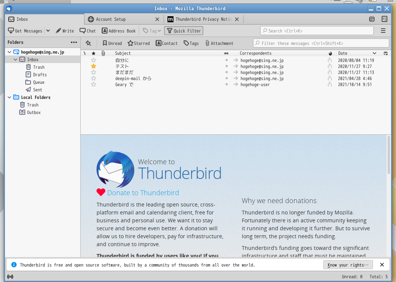The width and height of the screenshot is (396, 282).
Task: Sort by starred column header
Action: (x=94, y=53)
